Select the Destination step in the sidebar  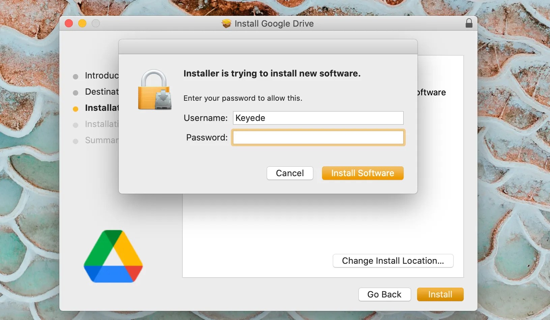(x=101, y=92)
